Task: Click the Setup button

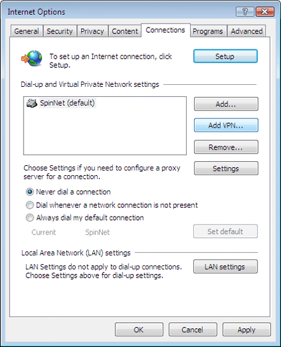Action: 225,56
